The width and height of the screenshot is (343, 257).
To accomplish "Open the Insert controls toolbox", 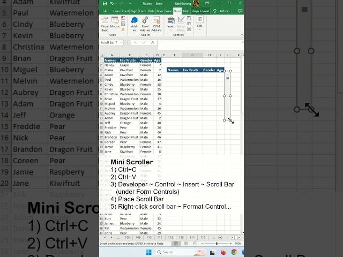I will pyautogui.click(x=171, y=24).
